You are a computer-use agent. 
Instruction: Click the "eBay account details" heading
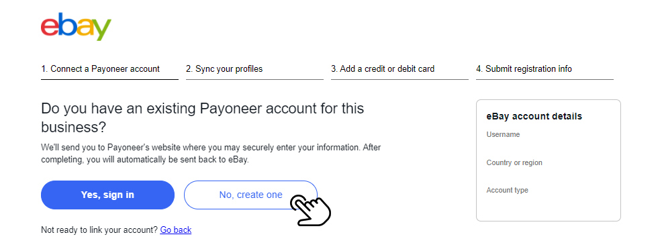pyautogui.click(x=534, y=117)
